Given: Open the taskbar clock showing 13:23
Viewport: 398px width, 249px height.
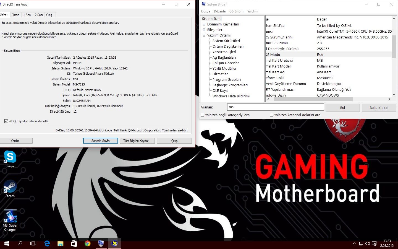Looking at the screenshot, I should 387,243.
